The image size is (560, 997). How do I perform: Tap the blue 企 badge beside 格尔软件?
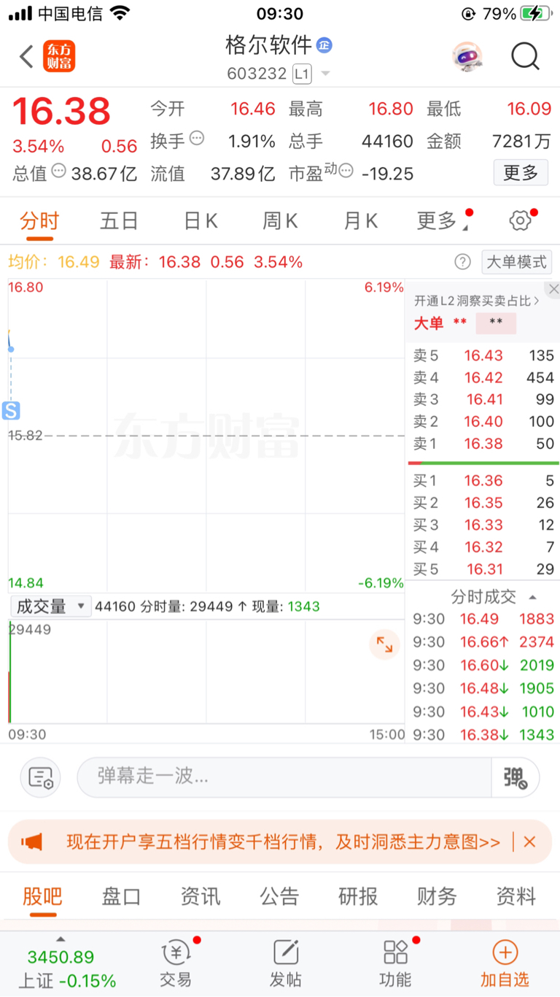point(324,45)
